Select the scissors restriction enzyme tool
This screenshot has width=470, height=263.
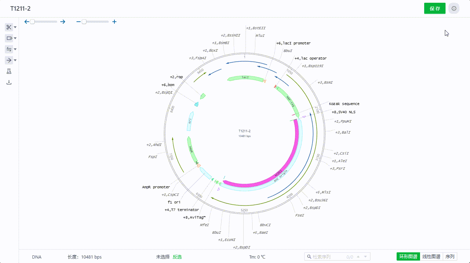pyautogui.click(x=9, y=27)
